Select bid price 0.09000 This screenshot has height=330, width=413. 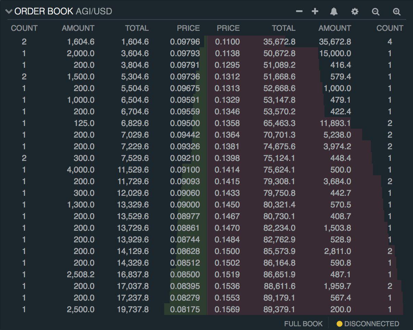(x=185, y=205)
